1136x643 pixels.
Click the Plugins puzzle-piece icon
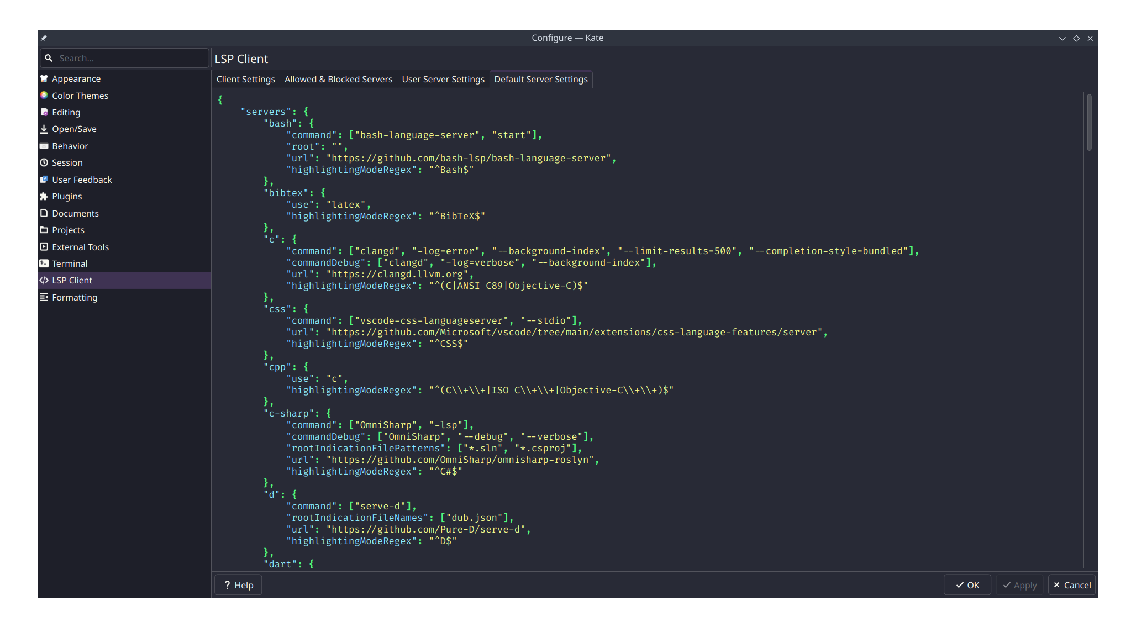(x=44, y=196)
